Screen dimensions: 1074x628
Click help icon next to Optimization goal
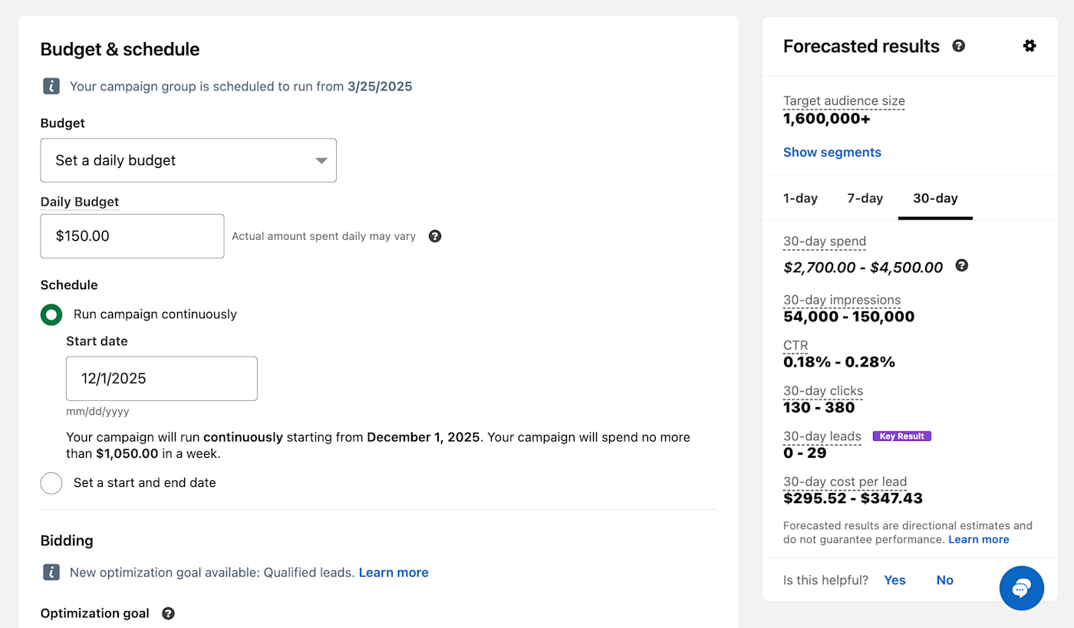[168, 613]
